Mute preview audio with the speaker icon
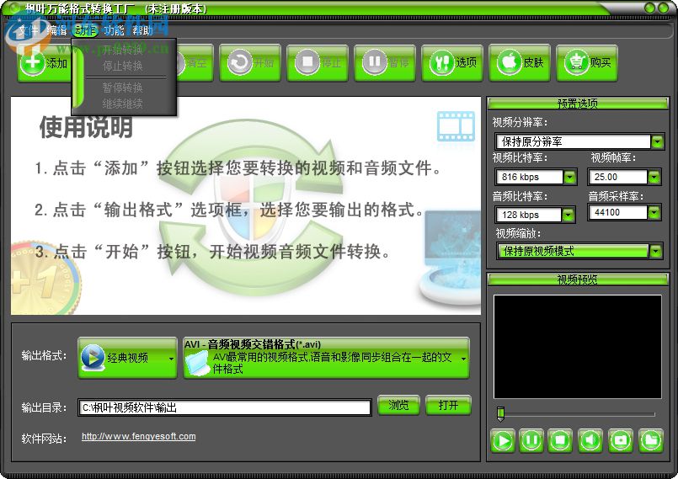The image size is (678, 479). 590,441
